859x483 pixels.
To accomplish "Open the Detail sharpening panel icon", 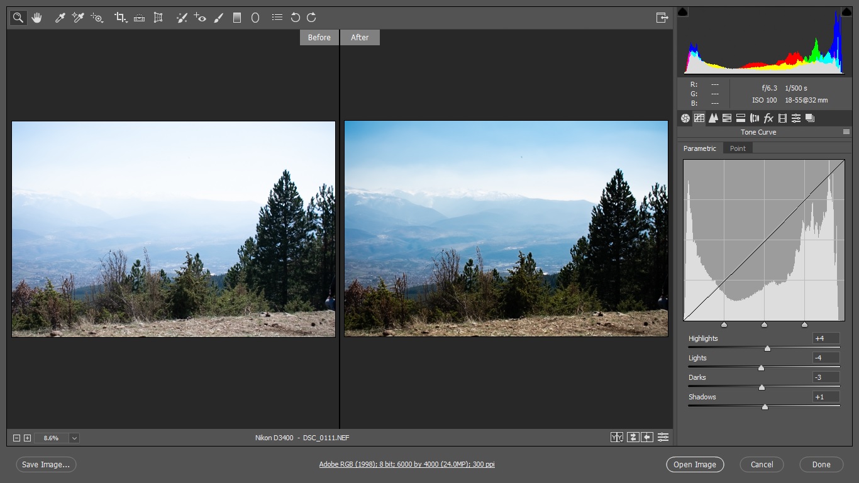I will pyautogui.click(x=713, y=118).
